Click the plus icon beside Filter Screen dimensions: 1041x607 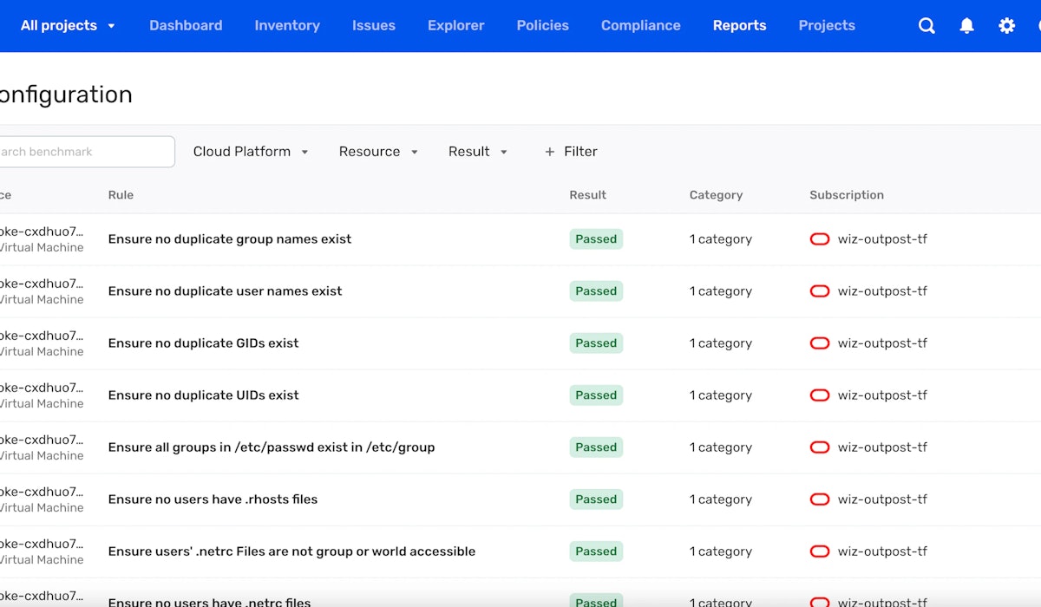[549, 152]
